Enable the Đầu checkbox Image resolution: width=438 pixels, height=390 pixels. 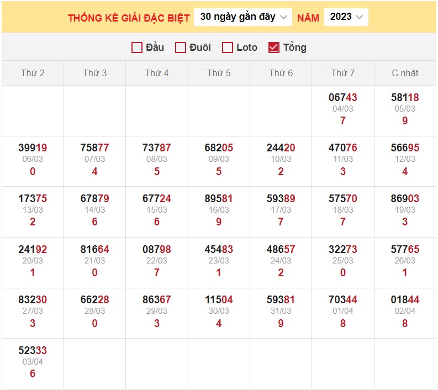[x=137, y=48]
